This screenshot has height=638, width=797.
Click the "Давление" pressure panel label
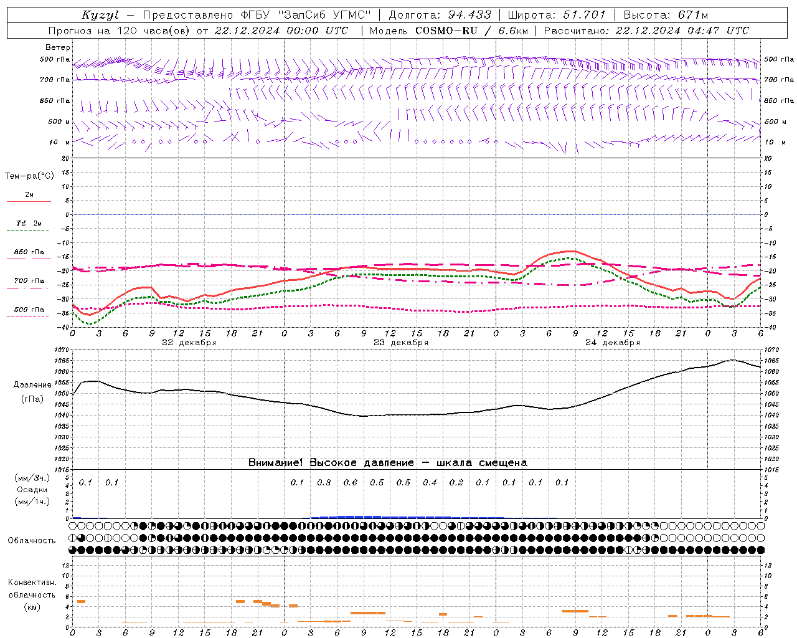32,385
